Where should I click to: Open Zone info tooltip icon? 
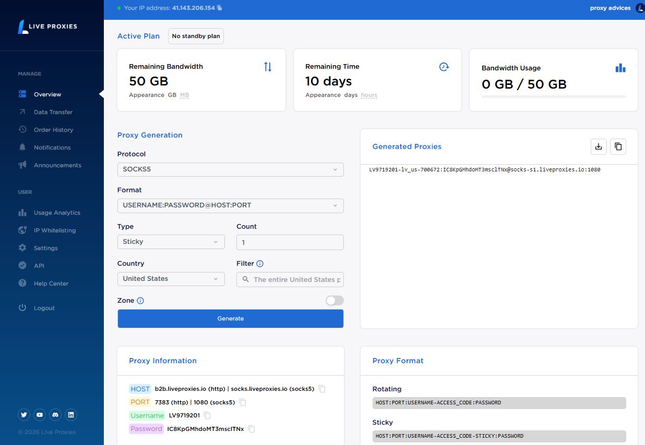[x=140, y=301]
